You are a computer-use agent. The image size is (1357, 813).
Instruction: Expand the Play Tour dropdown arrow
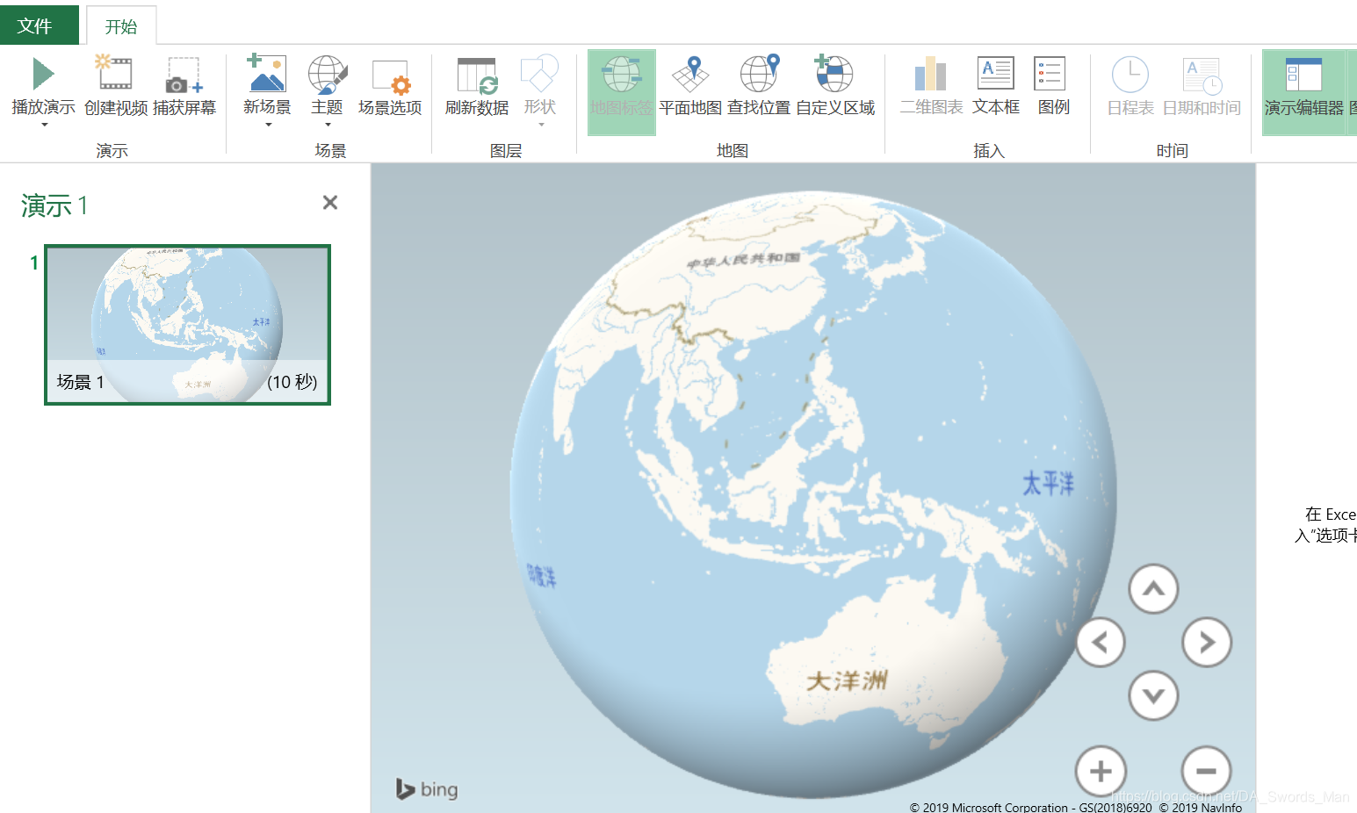[x=44, y=125]
